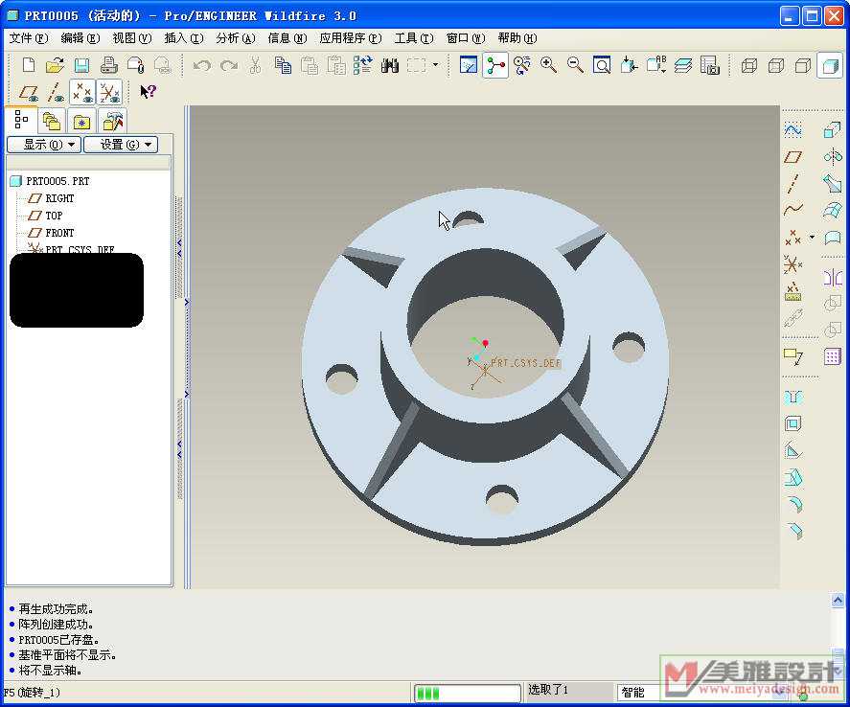Click the Pattern tool grid icon
Screen dimensions: 850x707
[833, 357]
